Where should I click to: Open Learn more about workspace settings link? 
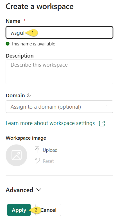[x=50, y=123]
